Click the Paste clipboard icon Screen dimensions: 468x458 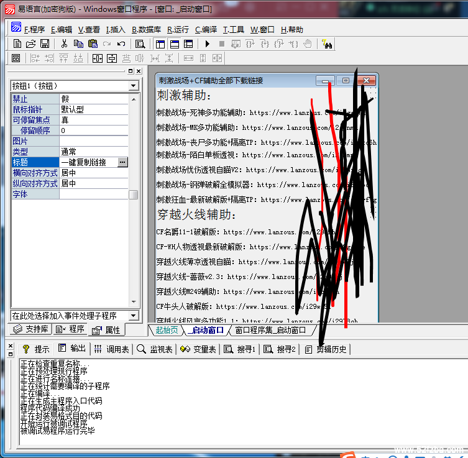click(93, 44)
